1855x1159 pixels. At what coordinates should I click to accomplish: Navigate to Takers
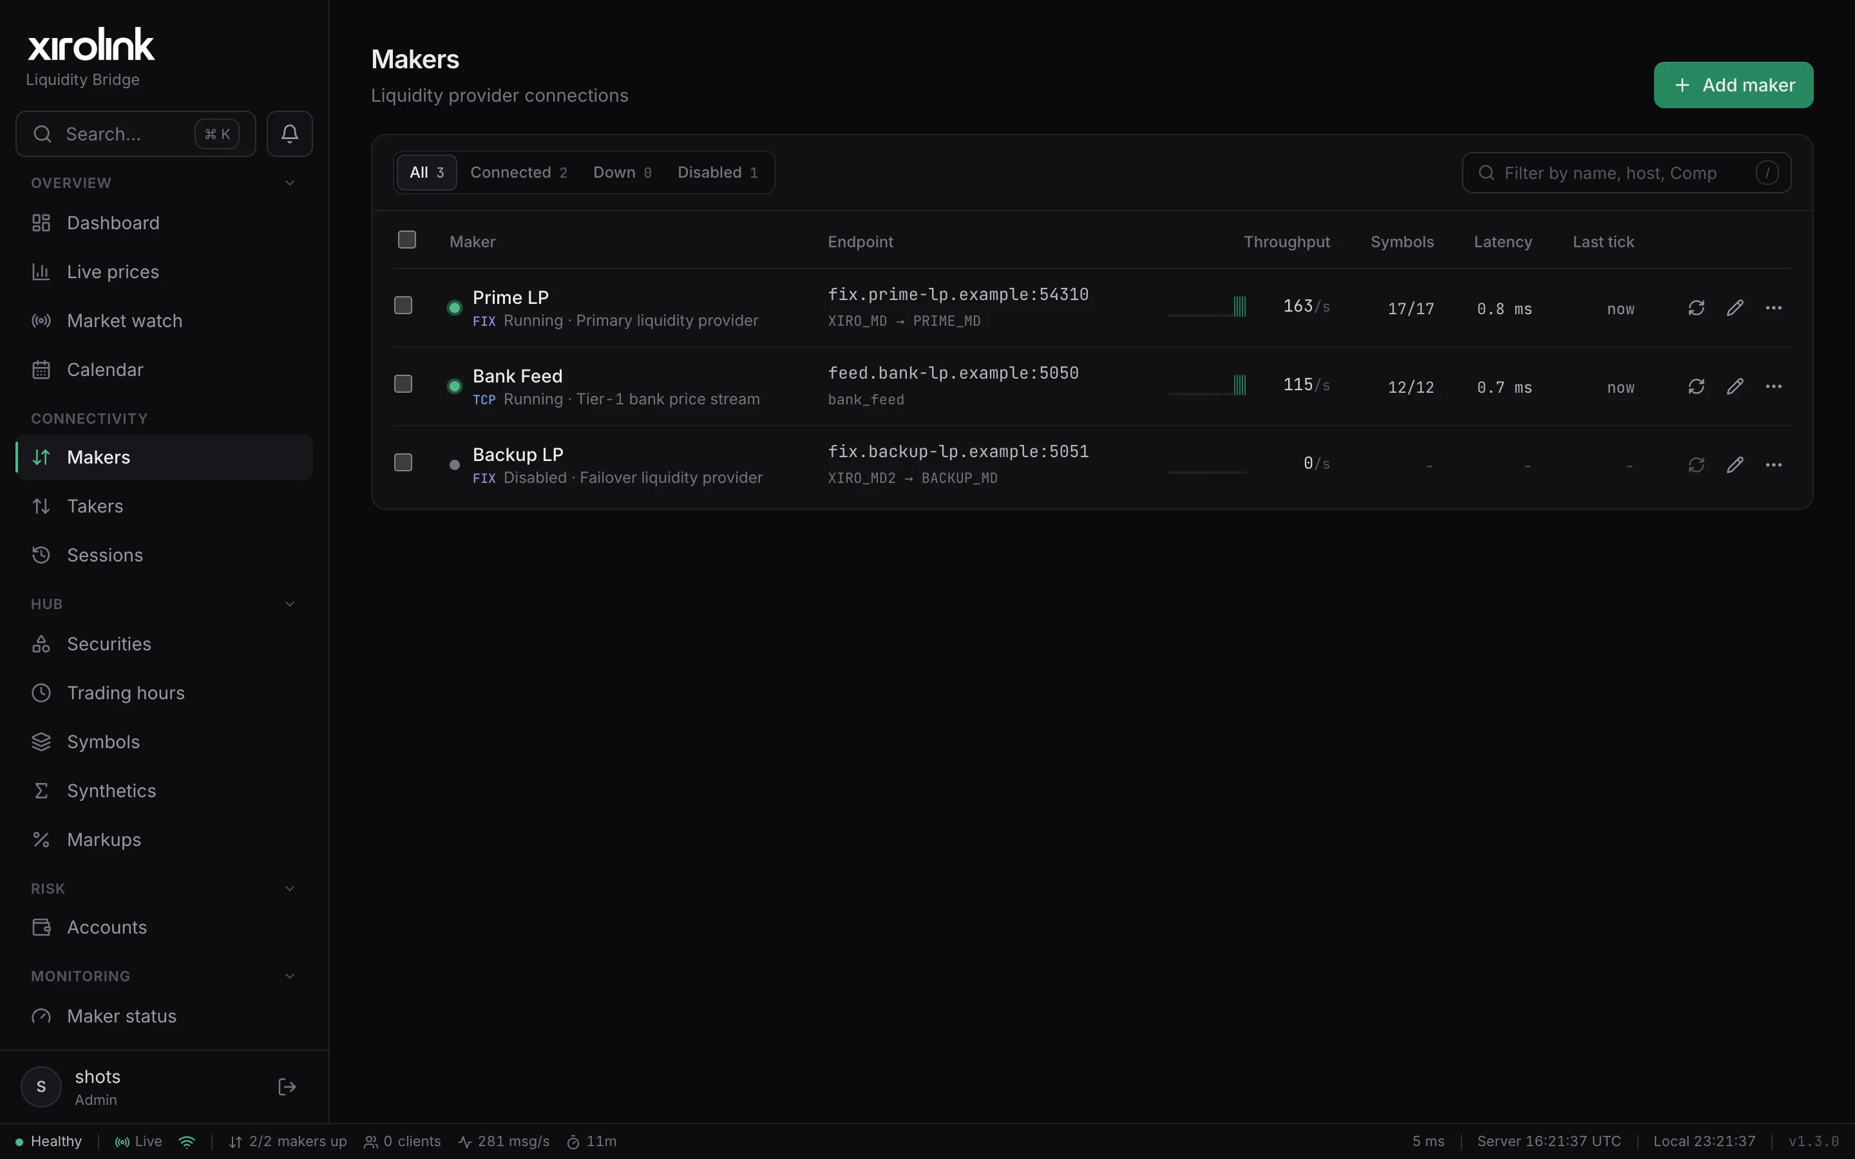pos(164,506)
